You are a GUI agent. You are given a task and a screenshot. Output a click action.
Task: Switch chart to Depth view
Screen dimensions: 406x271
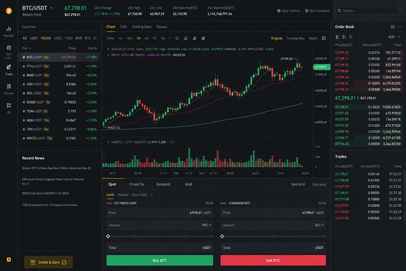(313, 38)
